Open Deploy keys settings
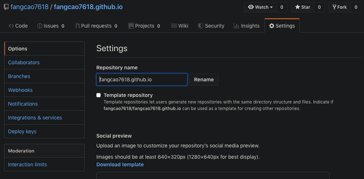364x179 pixels. 22,131
